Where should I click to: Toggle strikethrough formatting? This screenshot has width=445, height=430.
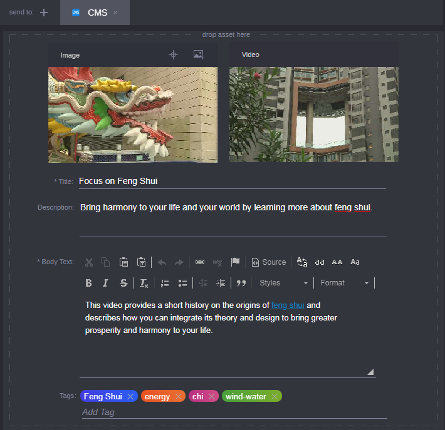(x=123, y=283)
